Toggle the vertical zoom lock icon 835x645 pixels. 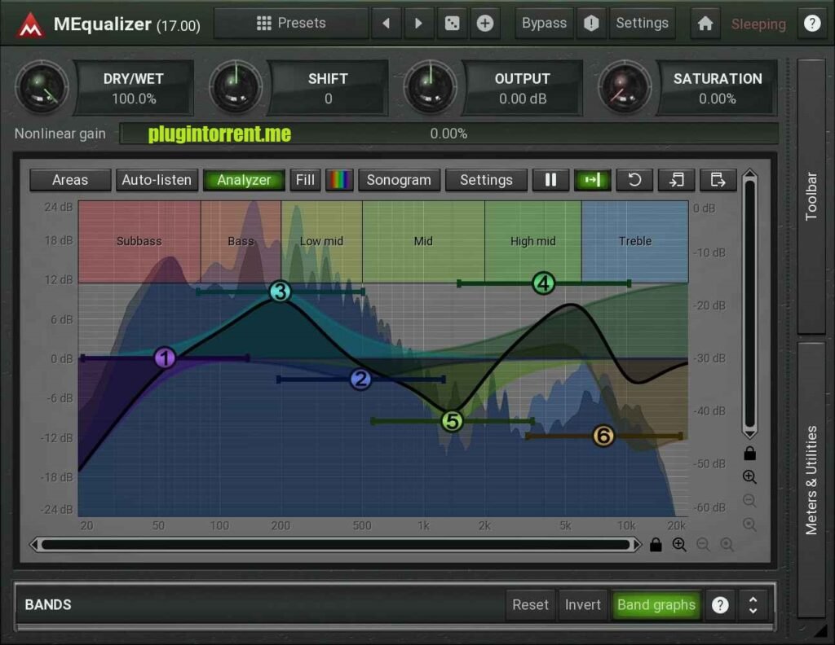click(750, 453)
